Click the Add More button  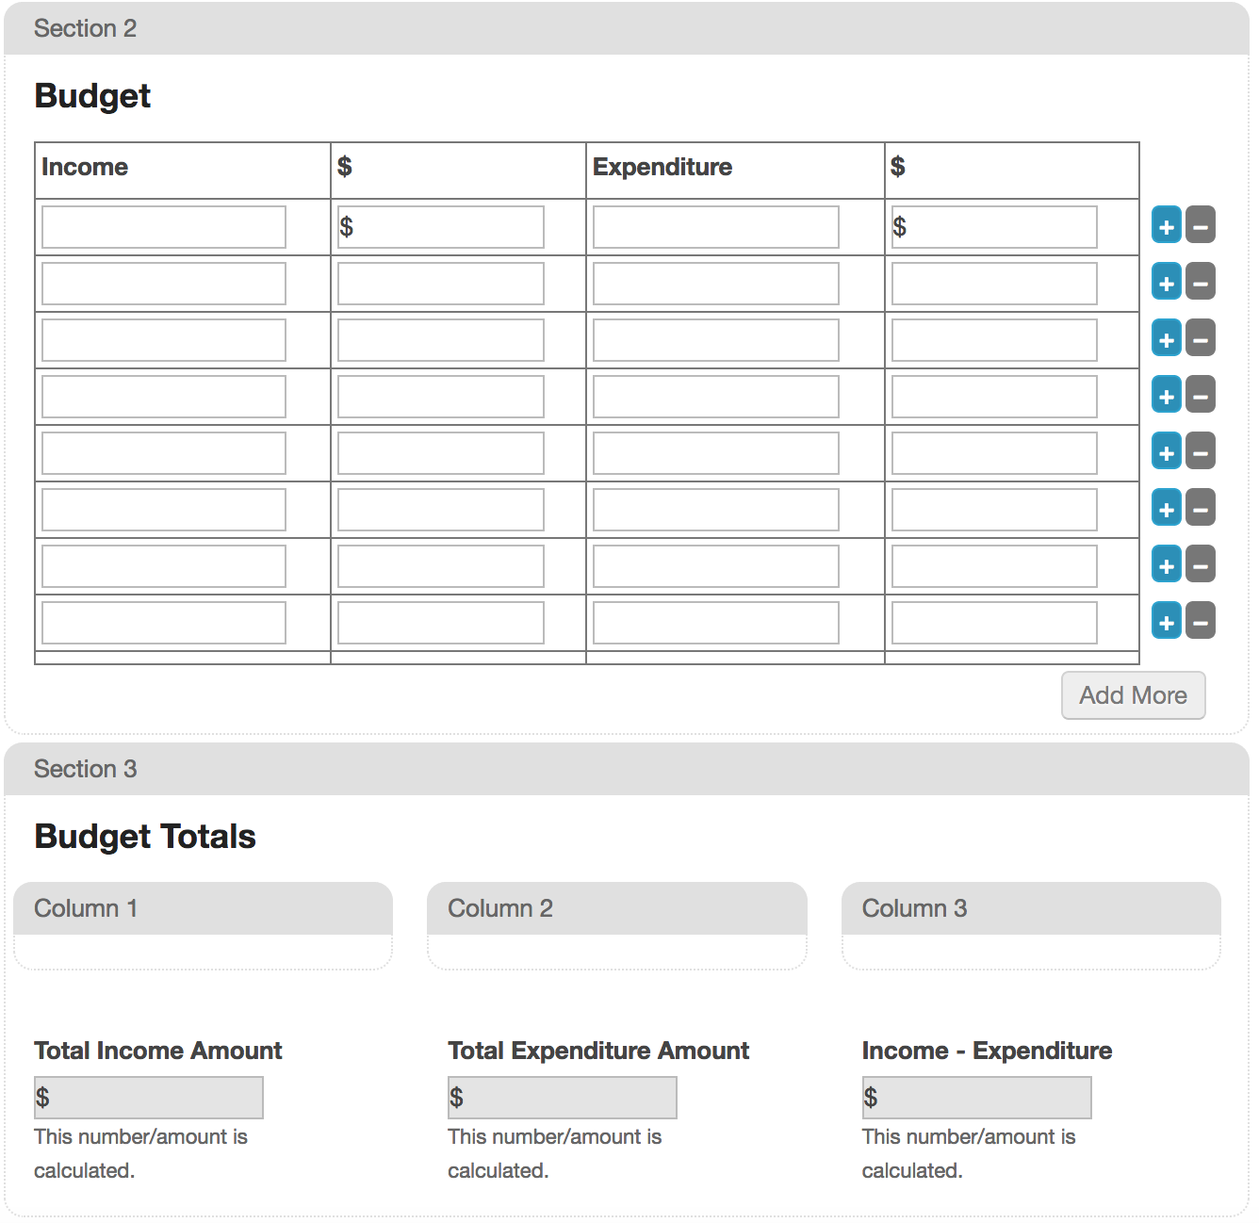point(1133,695)
